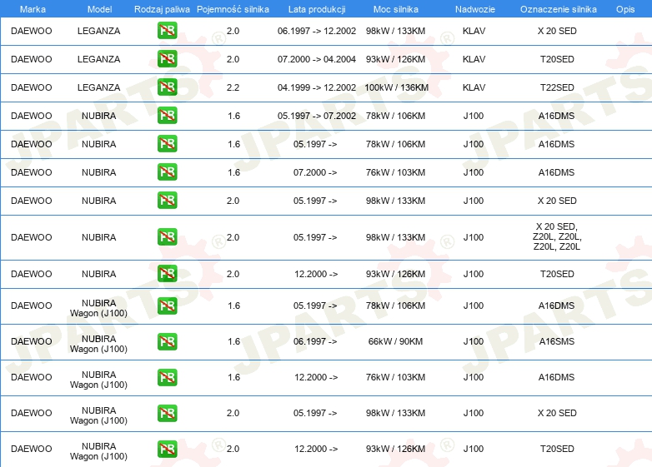Select the 100kW / 136KM power cell

pyautogui.click(x=396, y=87)
